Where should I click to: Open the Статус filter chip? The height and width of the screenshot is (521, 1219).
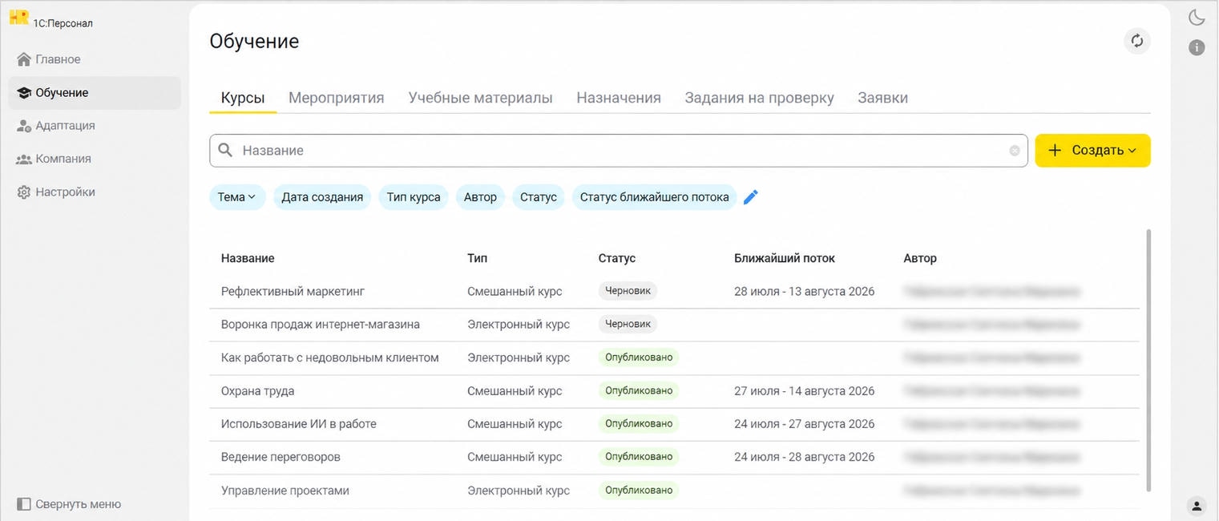tap(539, 197)
